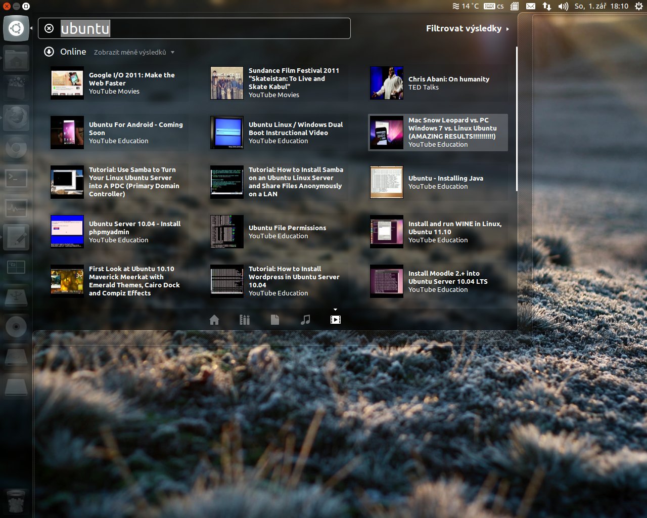Expand the Filtrovat výsledky filter panel
Screen dimensions: 647x518
(x=467, y=28)
